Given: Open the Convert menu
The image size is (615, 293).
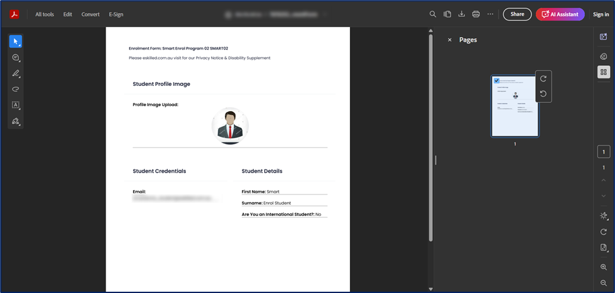Looking at the screenshot, I should click(90, 14).
